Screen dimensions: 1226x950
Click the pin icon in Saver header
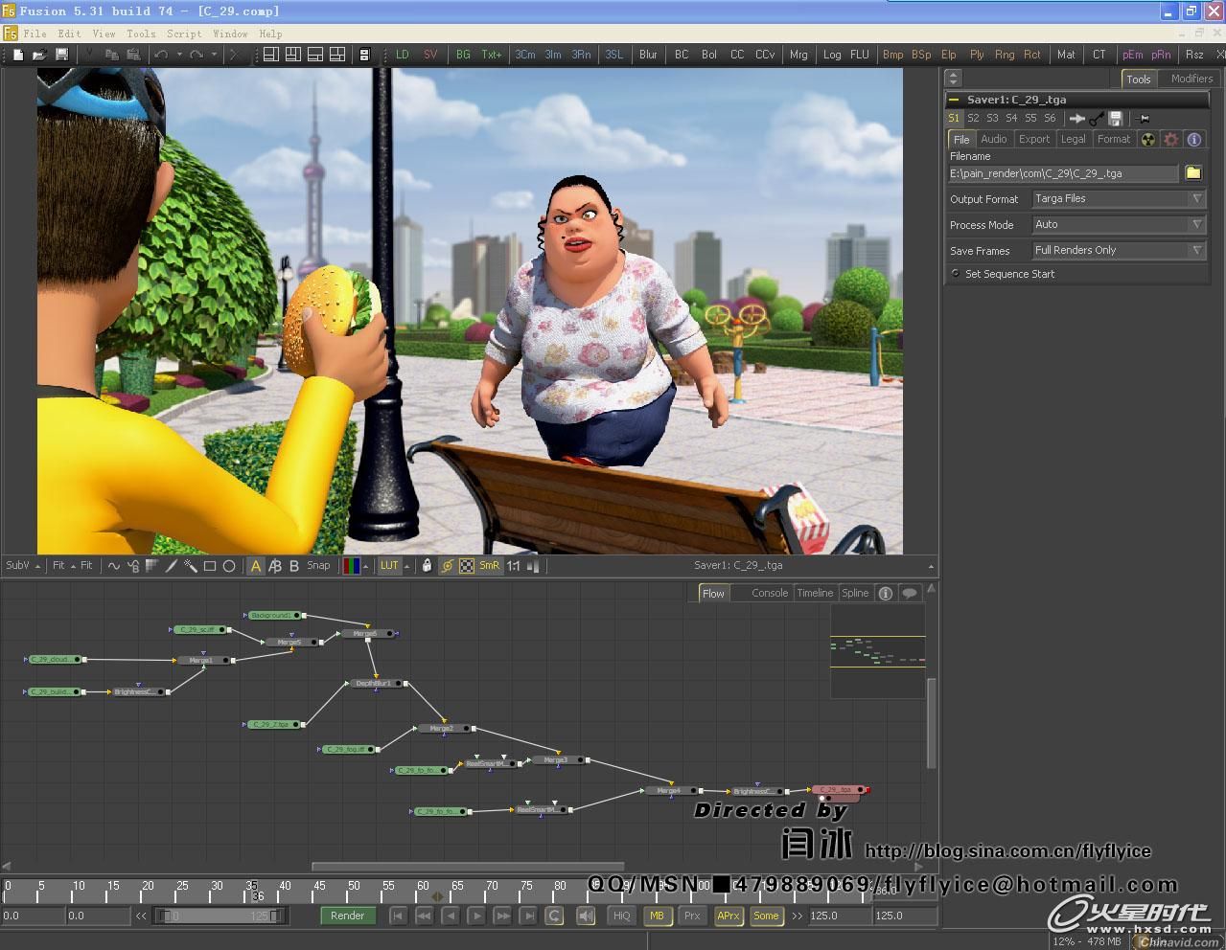point(1144,119)
